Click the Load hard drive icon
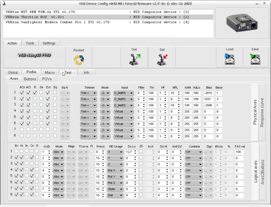This screenshot has width=271, height=207. [229, 59]
